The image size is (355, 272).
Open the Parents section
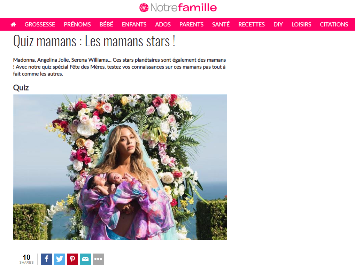192,24
